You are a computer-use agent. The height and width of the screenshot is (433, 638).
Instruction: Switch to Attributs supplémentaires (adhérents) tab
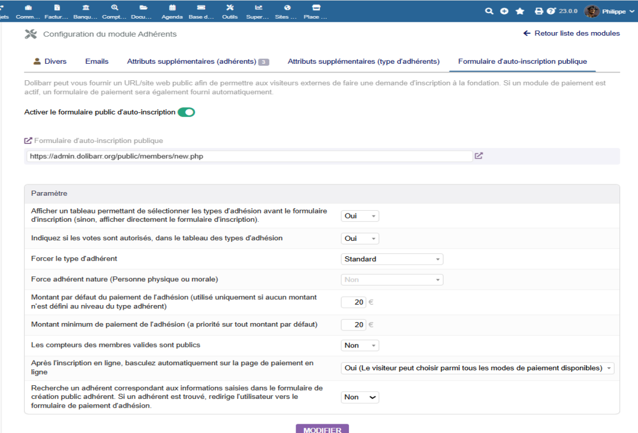(198, 62)
